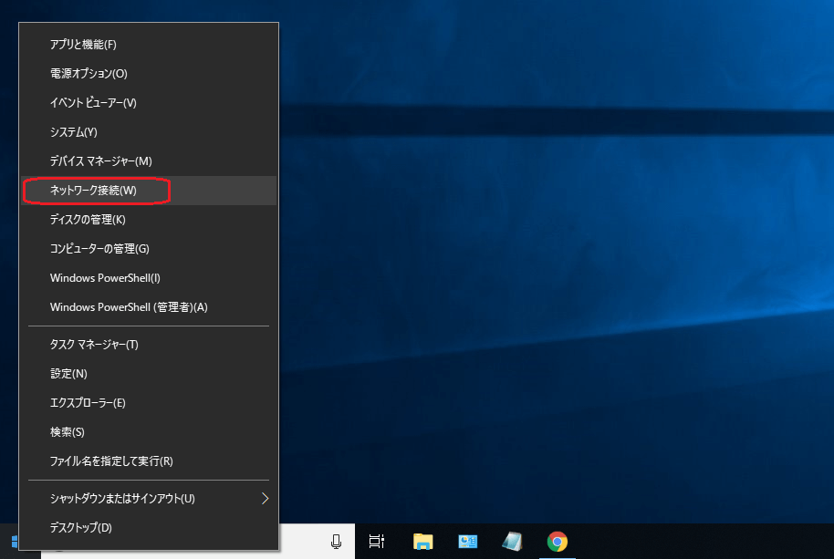This screenshot has height=559, width=834.
Task: Open Notepad from the taskbar
Action: click(511, 541)
